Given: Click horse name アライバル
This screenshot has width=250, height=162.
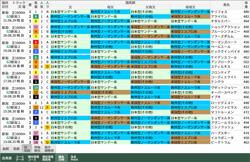Looking at the screenshot, I should coord(219,16).
